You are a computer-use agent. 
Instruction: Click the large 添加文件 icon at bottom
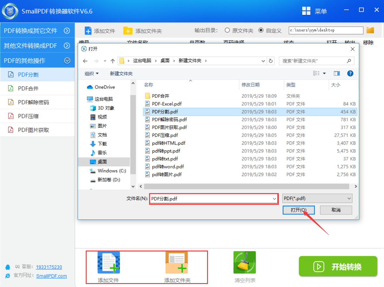pyautogui.click(x=109, y=262)
